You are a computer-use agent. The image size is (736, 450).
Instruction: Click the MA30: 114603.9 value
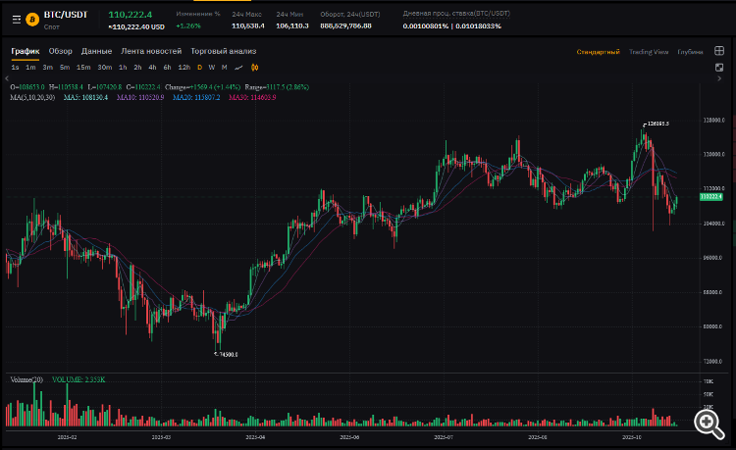(252, 97)
